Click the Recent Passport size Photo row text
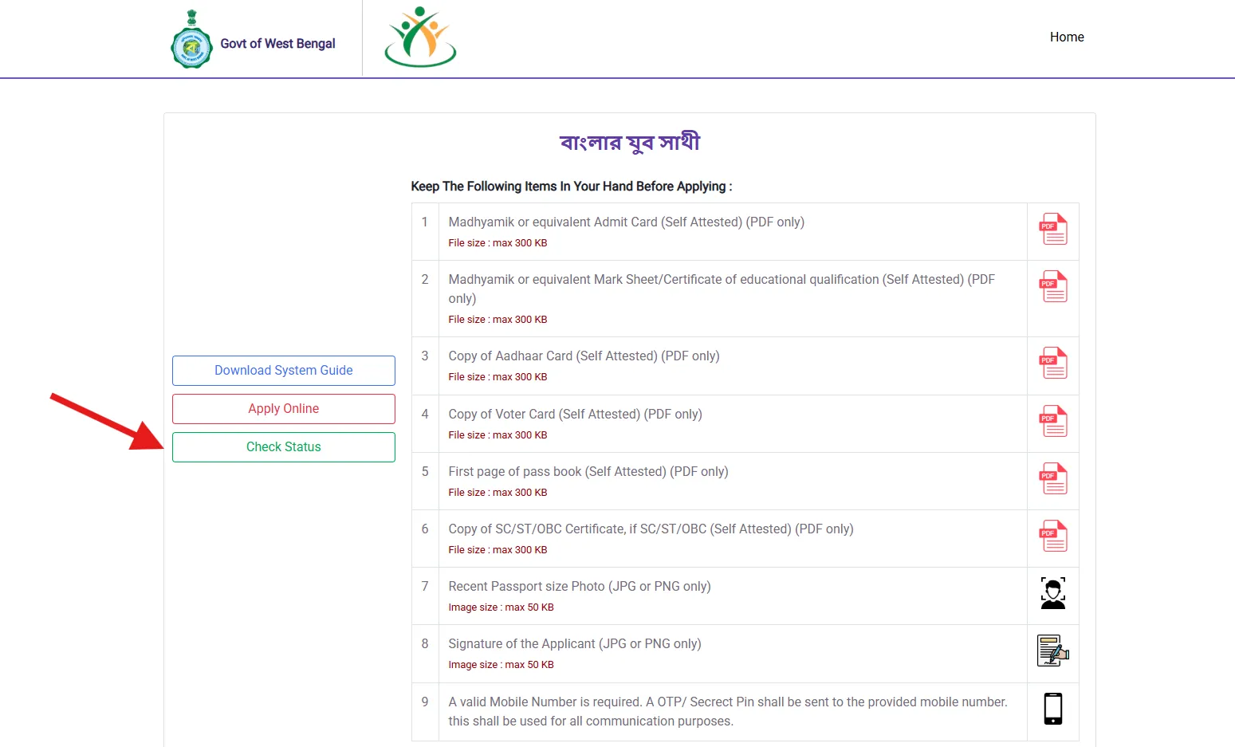 click(580, 586)
